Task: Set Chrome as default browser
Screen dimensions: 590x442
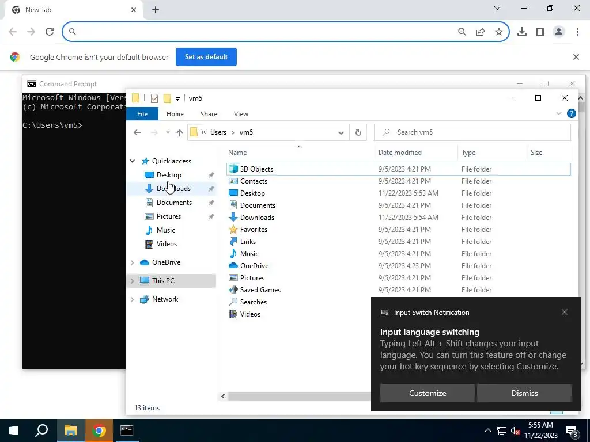Action: coord(206,57)
